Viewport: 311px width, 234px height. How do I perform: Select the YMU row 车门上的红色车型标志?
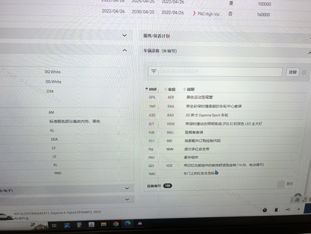(x=219, y=174)
